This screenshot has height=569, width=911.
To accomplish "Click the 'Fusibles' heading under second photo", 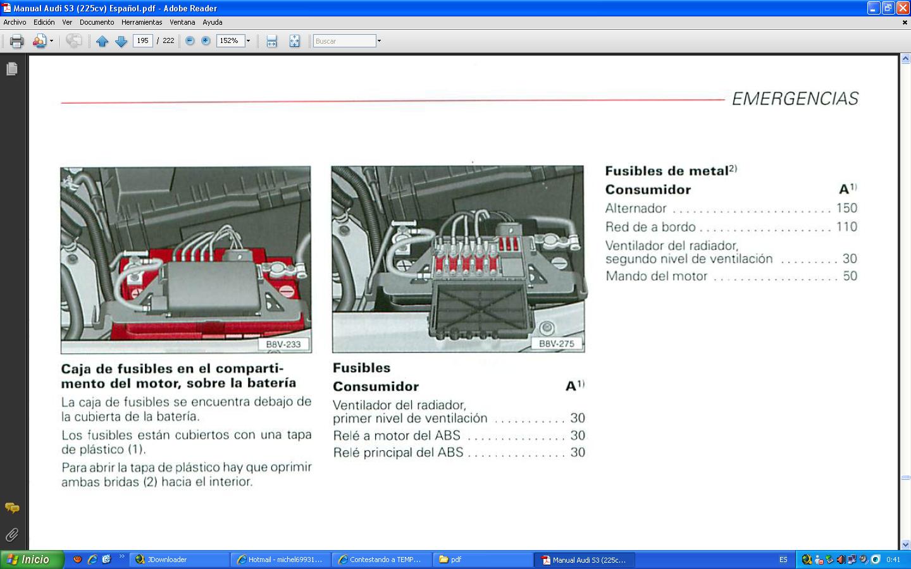I will (362, 368).
